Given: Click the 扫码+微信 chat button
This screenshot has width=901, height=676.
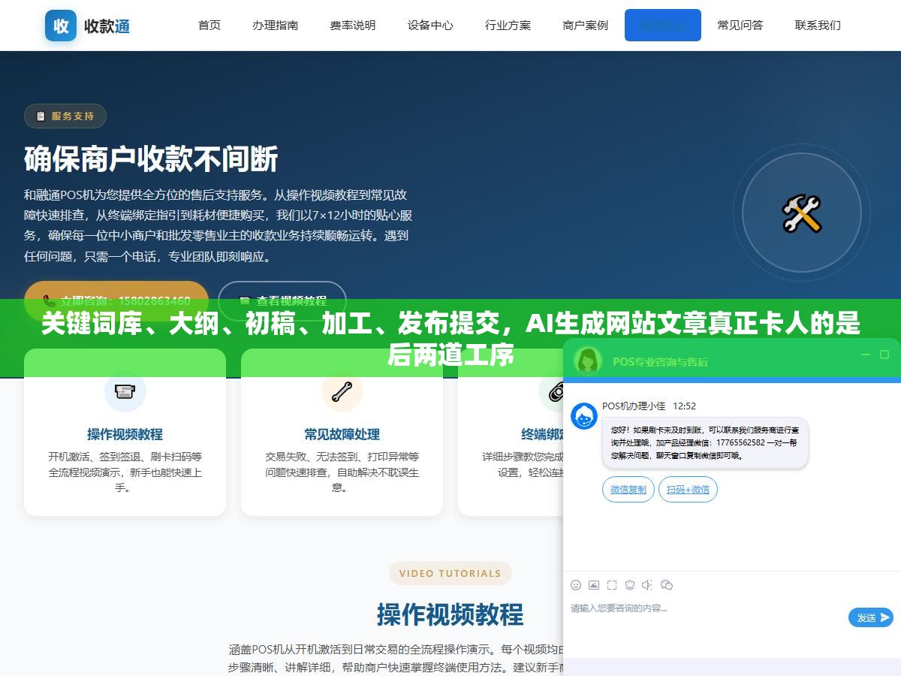Looking at the screenshot, I should 688,490.
